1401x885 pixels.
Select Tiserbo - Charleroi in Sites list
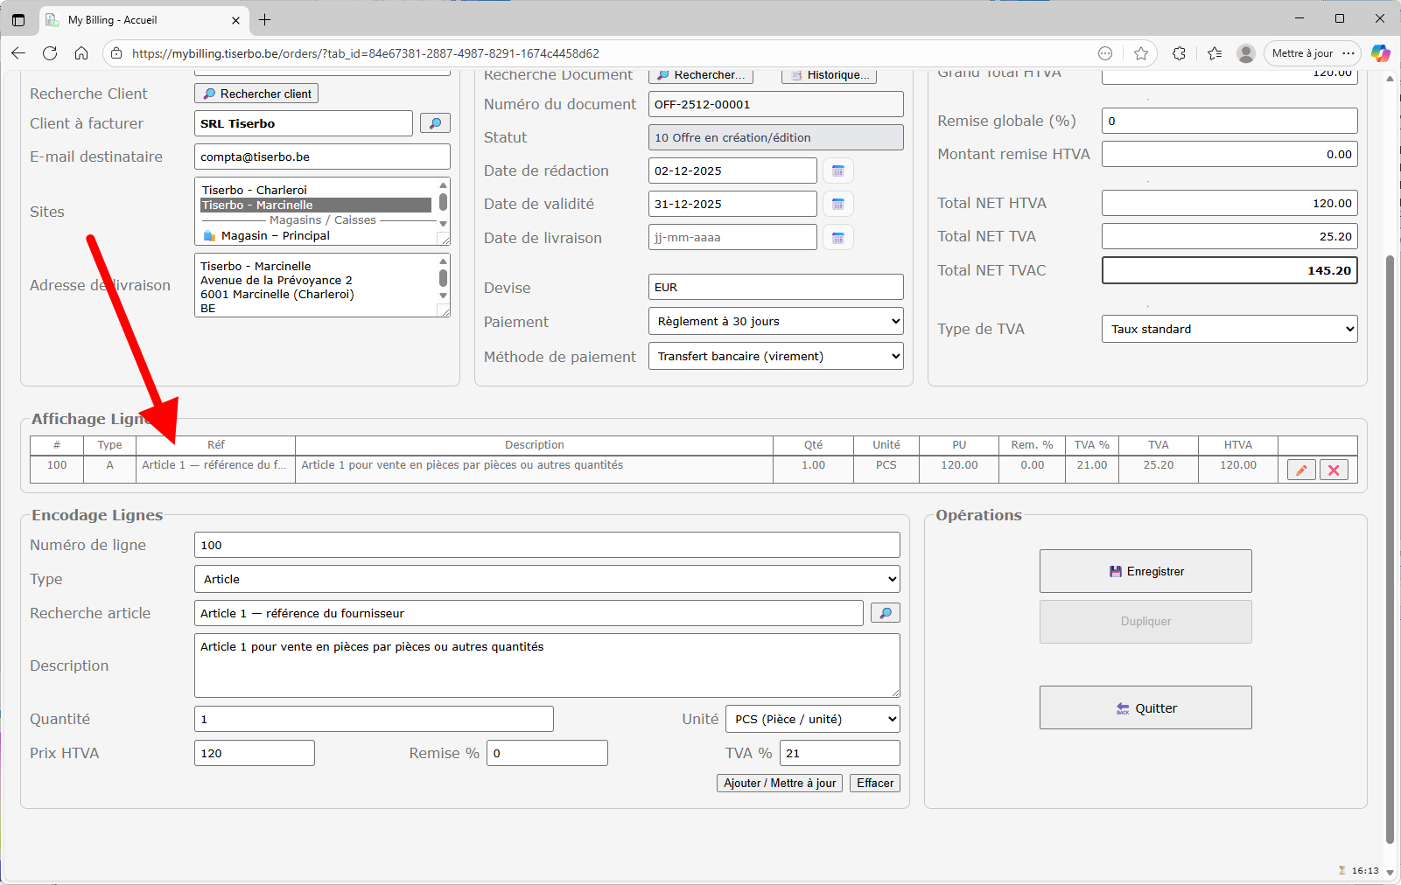[255, 190]
